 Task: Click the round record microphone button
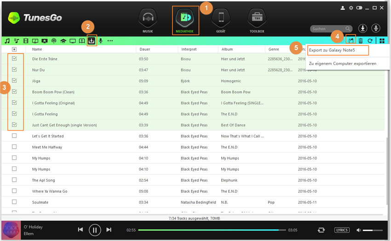[376, 29]
